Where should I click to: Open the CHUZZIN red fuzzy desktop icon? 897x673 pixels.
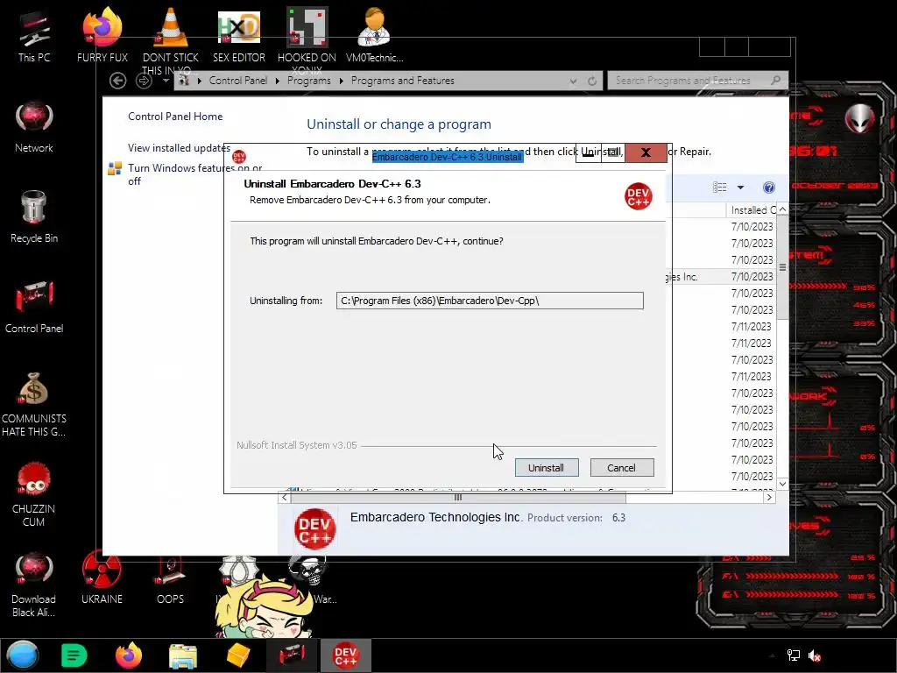34,493
